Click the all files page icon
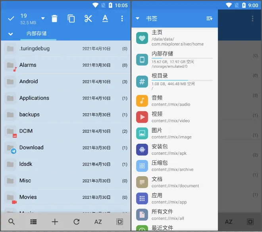 142,215
